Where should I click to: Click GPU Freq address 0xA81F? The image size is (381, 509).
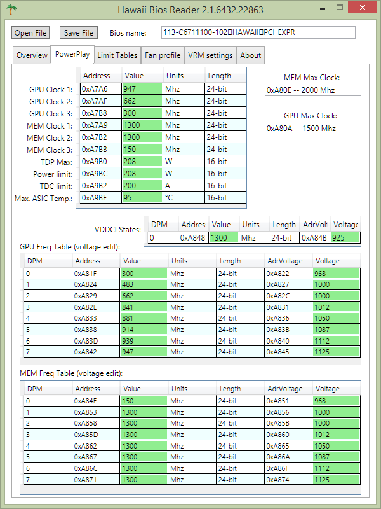click(96, 274)
